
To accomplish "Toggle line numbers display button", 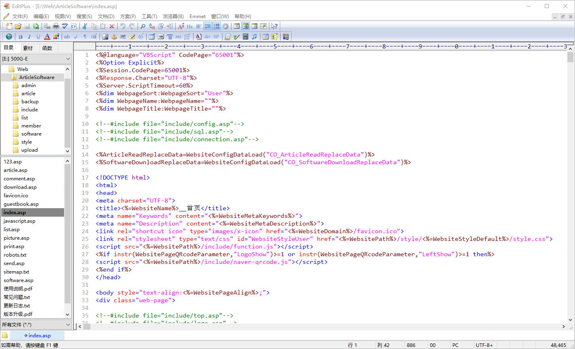I will 217,26.
